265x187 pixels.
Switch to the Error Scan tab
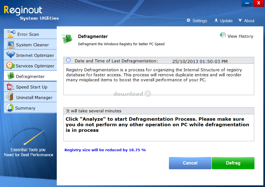coord(28,34)
